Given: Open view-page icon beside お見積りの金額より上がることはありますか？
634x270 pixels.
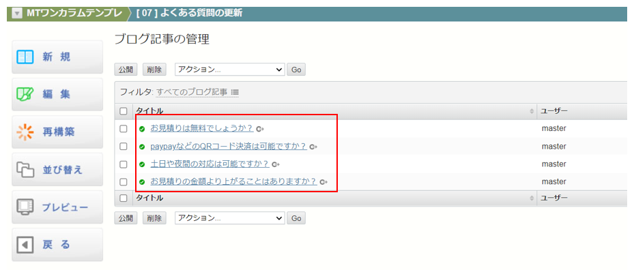Looking at the screenshot, I should 323,182.
